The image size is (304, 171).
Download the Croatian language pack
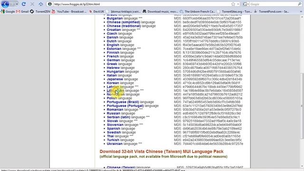[x=114, y=29]
